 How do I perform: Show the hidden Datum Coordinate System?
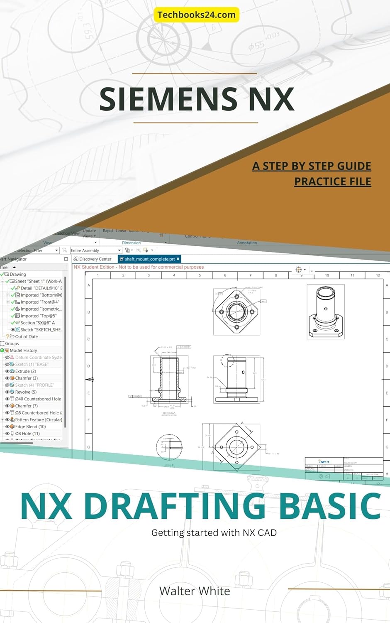click(x=7, y=357)
